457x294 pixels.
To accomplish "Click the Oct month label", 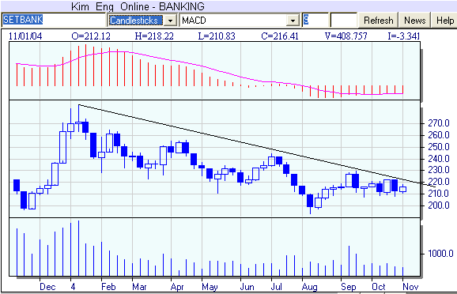I will (379, 287).
